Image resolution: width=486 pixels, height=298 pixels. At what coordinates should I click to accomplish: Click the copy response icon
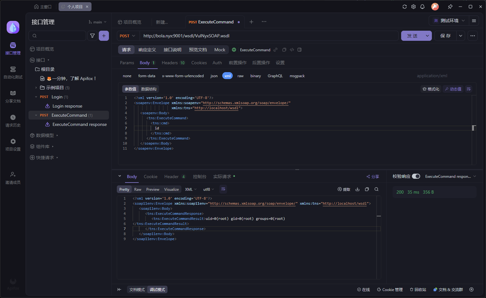367,189
